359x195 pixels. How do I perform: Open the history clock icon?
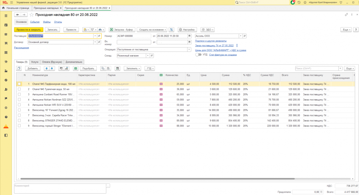pyautogui.click(x=299, y=2)
